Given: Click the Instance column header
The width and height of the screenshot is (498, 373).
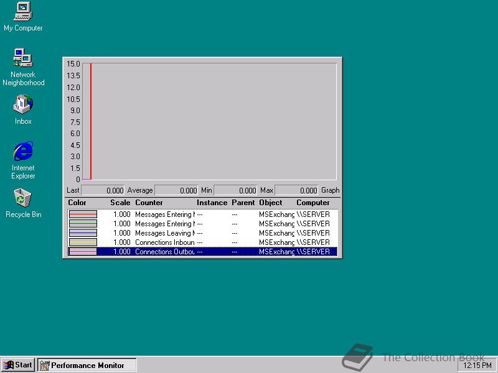Looking at the screenshot, I should click(212, 203).
